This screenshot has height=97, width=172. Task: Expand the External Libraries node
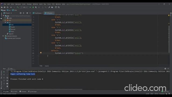tap(3, 36)
